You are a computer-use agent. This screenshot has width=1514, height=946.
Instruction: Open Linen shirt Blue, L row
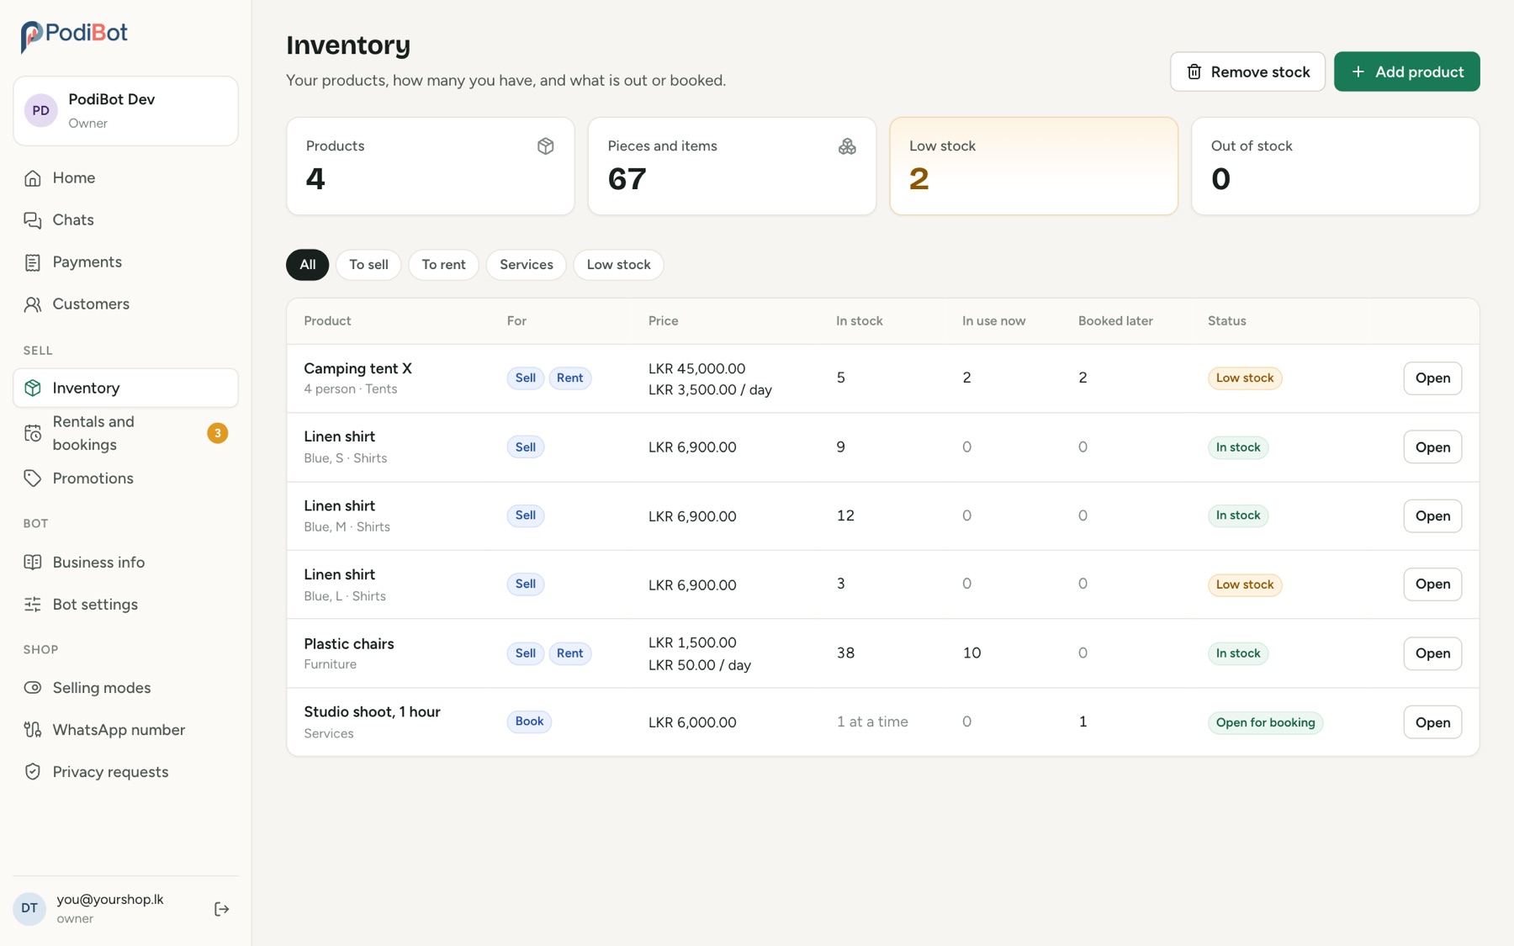point(1432,584)
